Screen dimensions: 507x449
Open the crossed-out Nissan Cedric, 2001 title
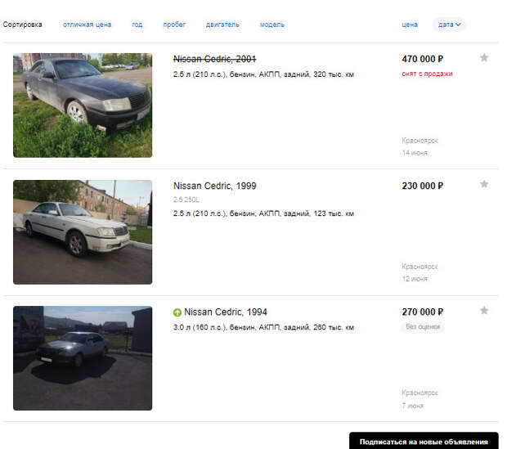tap(215, 59)
